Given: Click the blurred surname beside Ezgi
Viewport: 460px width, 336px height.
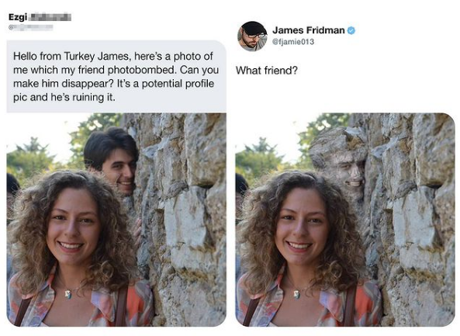Looking at the screenshot, I should [50, 17].
